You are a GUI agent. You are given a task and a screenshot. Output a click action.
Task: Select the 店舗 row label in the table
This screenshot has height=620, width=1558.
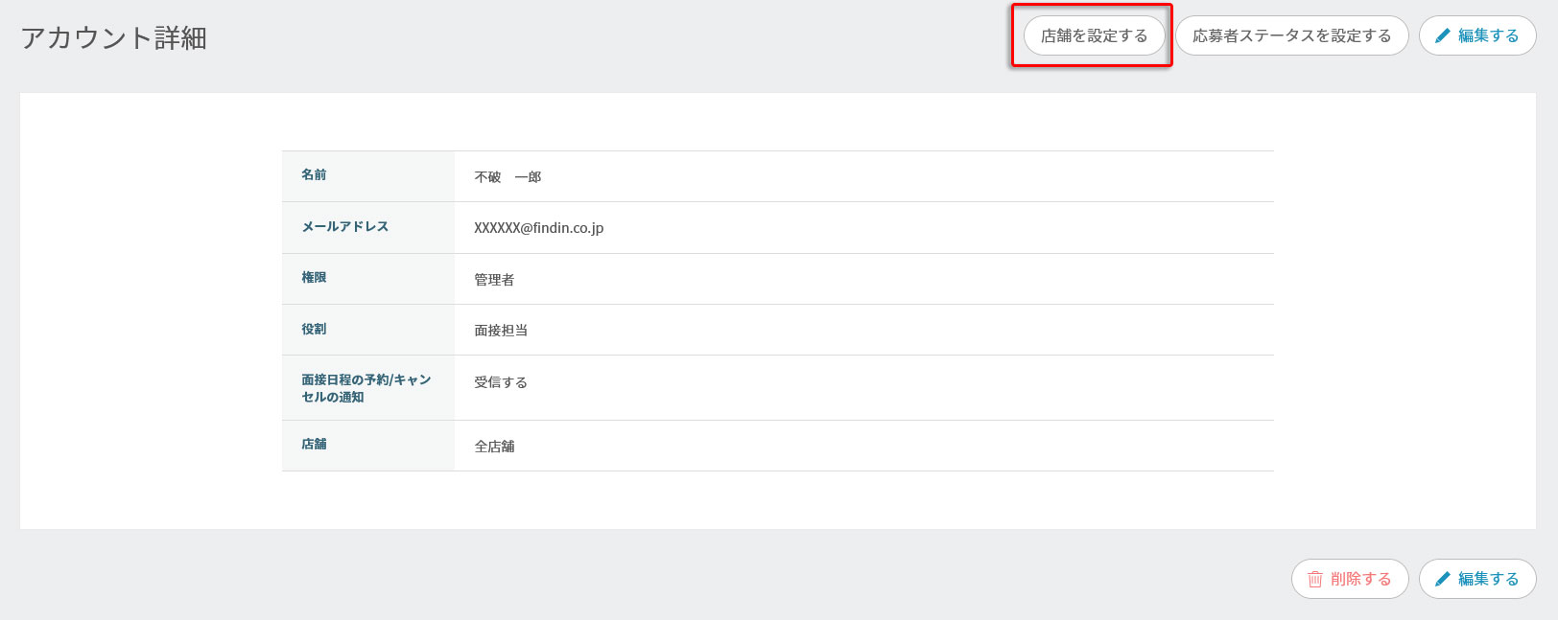tap(314, 445)
